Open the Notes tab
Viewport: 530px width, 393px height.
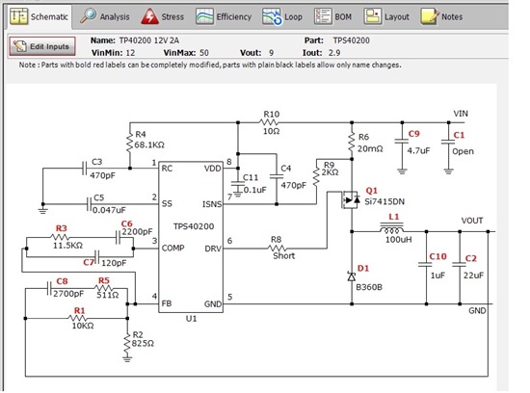pos(441,16)
